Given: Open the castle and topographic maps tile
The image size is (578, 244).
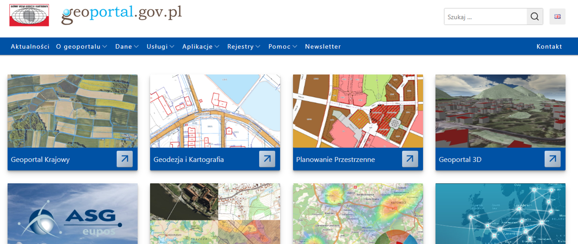Looking at the screenshot, I should point(215,214).
